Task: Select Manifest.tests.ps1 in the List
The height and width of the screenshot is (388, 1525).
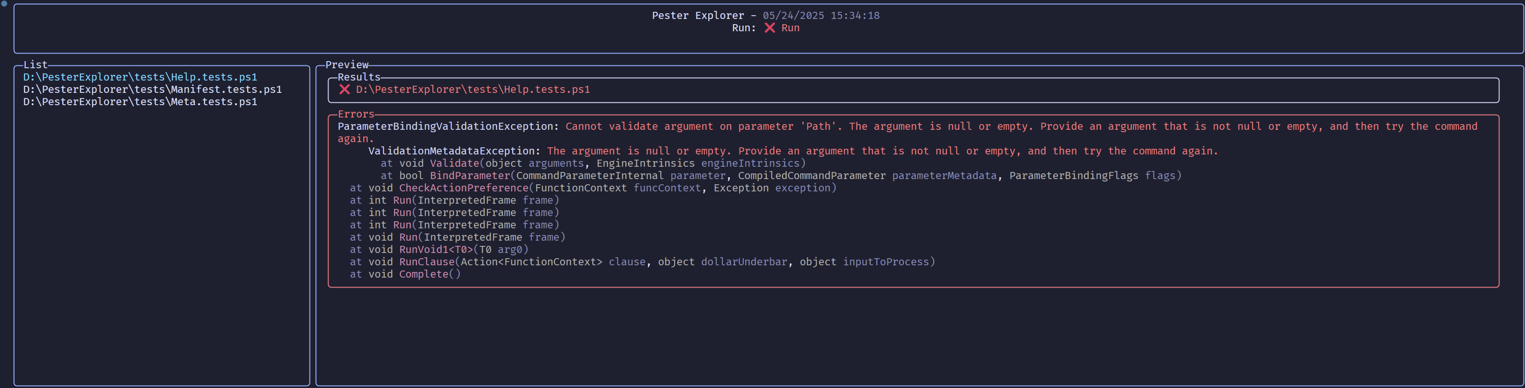Action: [153, 90]
